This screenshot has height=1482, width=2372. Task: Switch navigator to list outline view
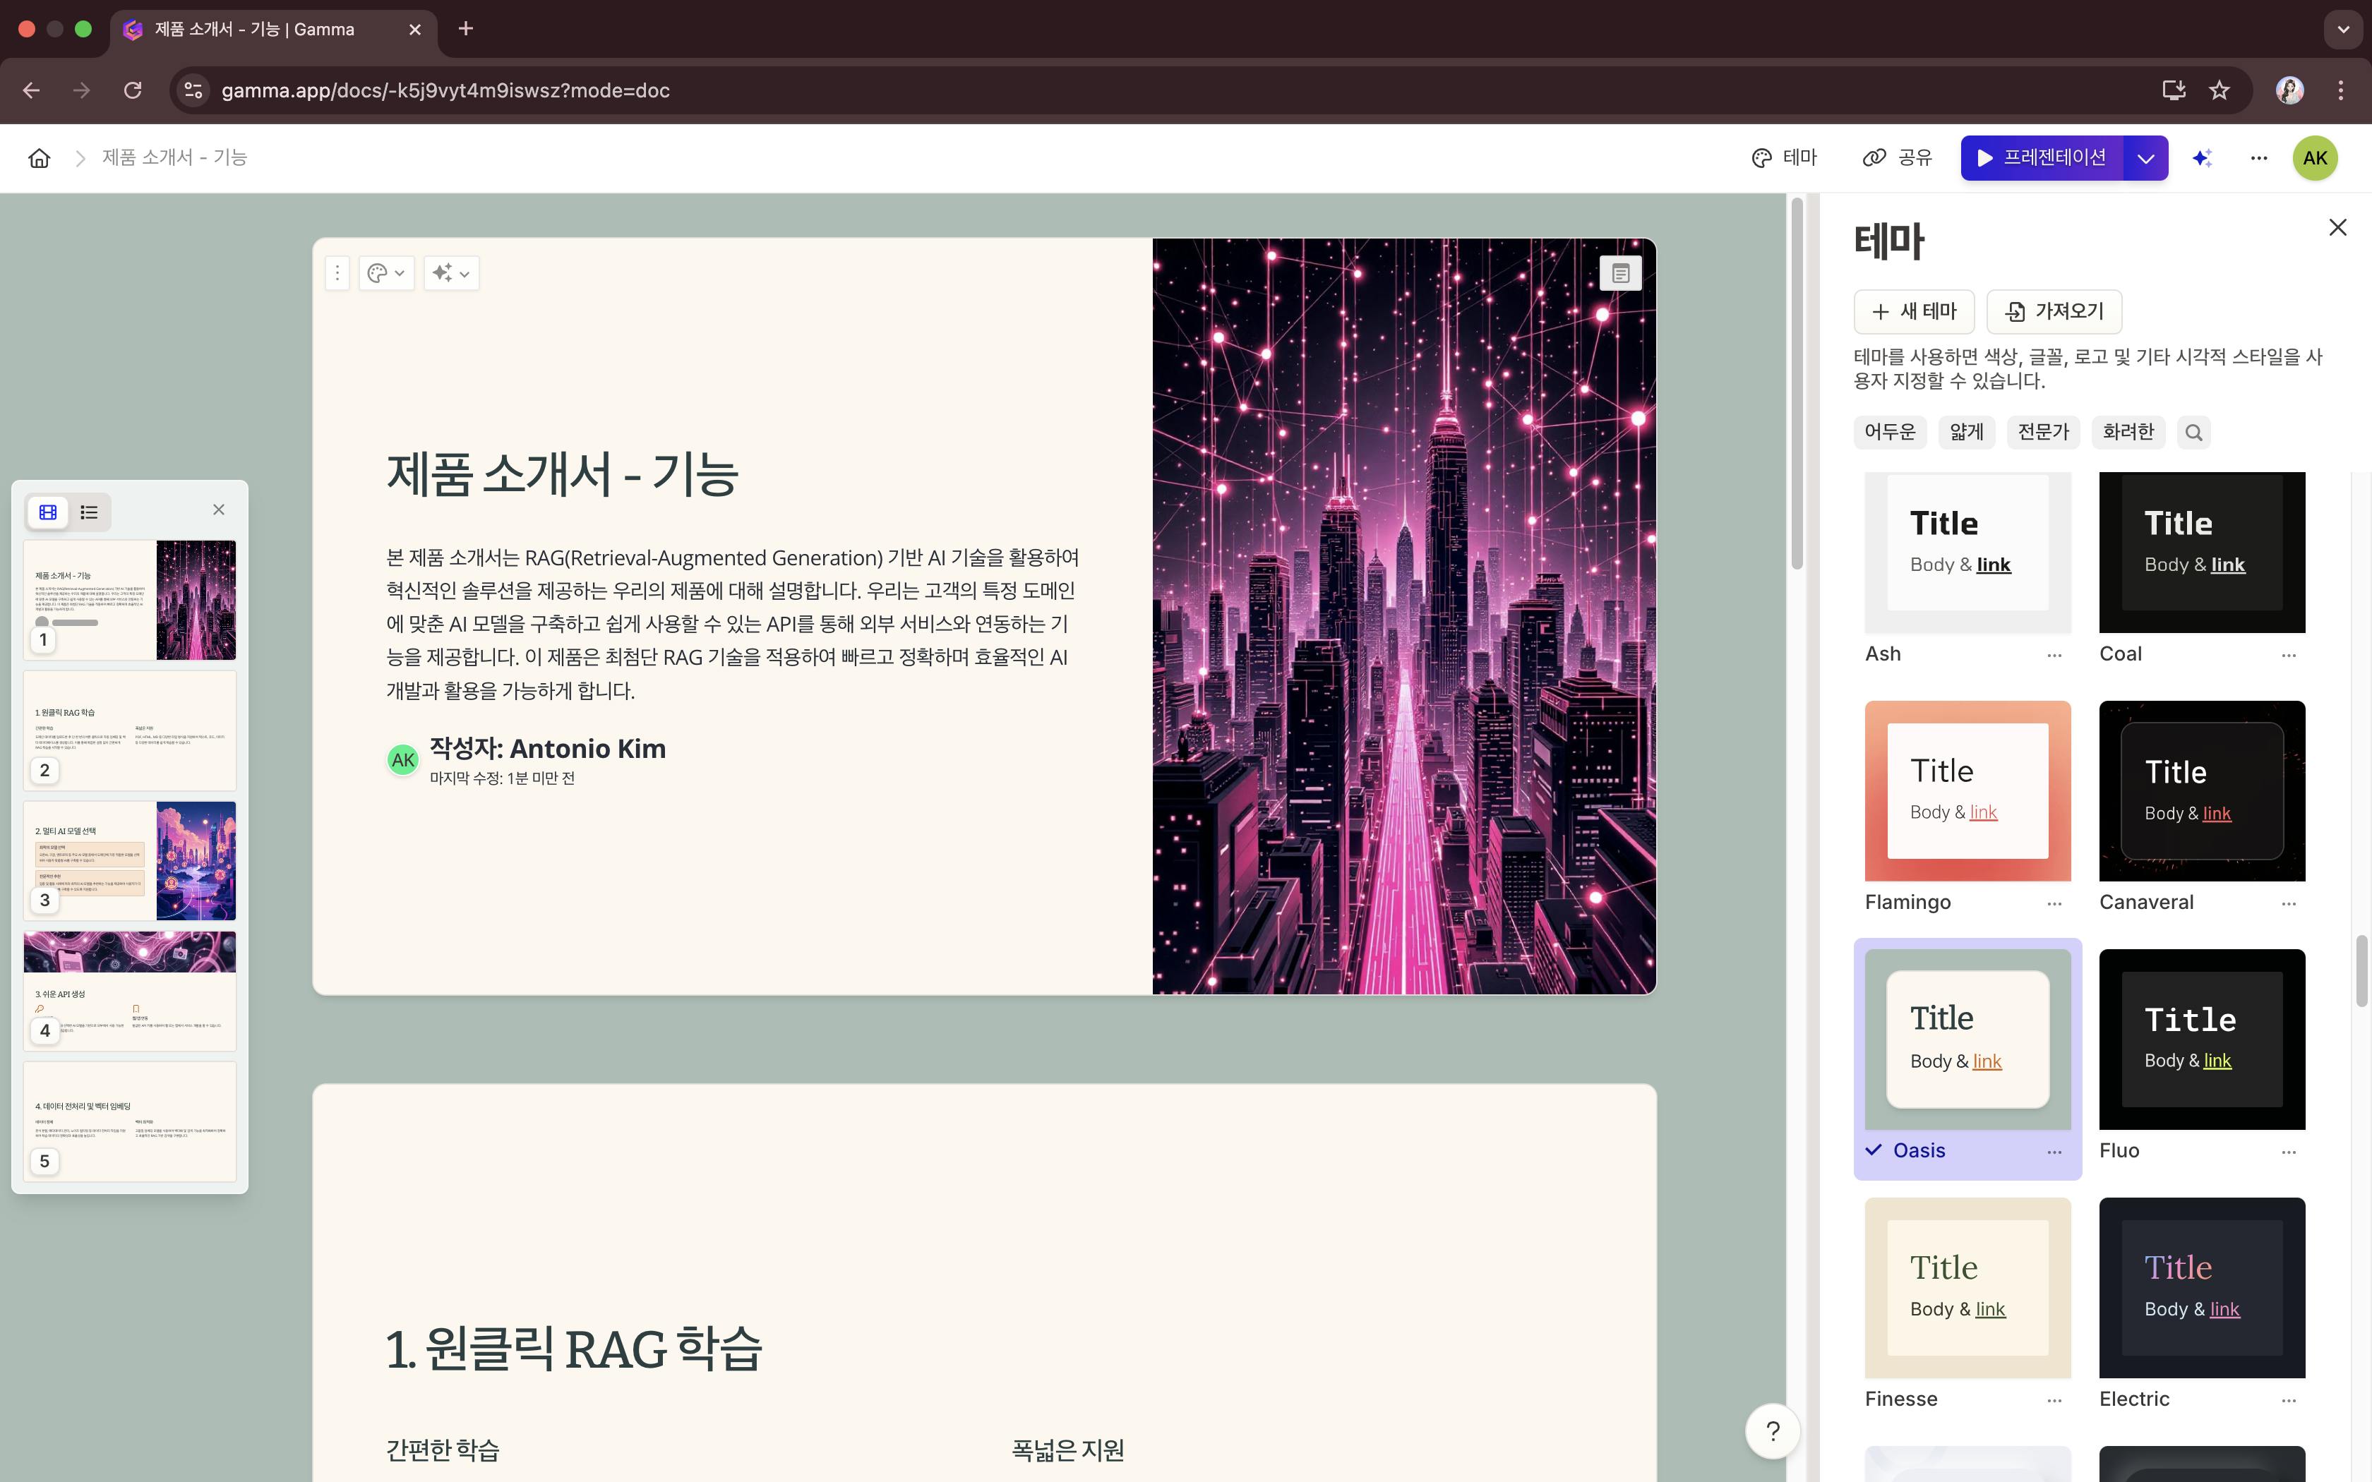point(89,512)
